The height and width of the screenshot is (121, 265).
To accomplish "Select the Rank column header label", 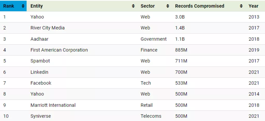I will tap(9, 6).
